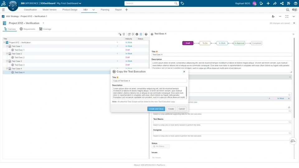This screenshot has height=168, width=299.
Task: Click Create and Close button
Action: (156, 109)
